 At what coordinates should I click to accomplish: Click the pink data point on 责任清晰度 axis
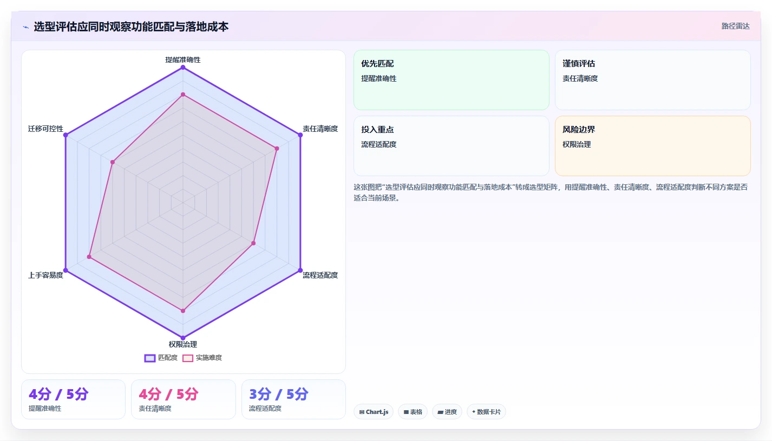click(277, 149)
